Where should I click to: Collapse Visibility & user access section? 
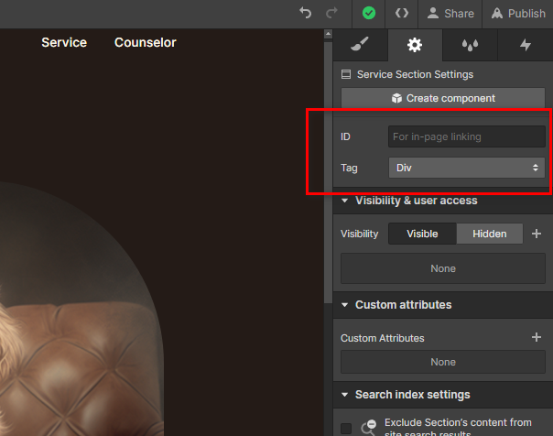(x=345, y=201)
